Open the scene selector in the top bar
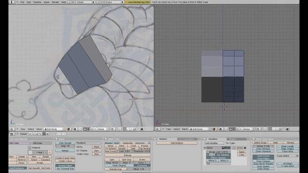The height and width of the screenshot is (173, 308). pyautogui.click(x=99, y=2)
